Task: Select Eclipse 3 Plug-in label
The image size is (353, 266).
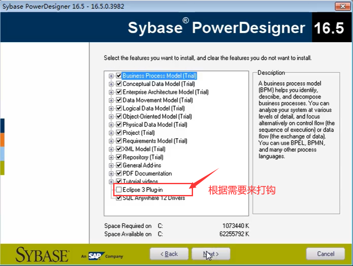Action: (x=142, y=190)
